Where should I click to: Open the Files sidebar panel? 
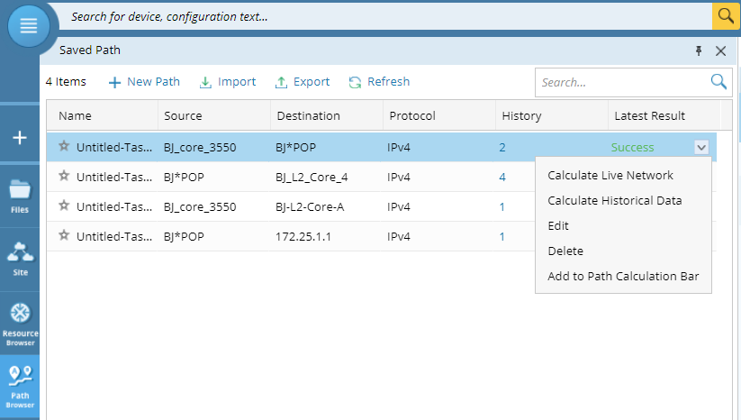coord(20,196)
